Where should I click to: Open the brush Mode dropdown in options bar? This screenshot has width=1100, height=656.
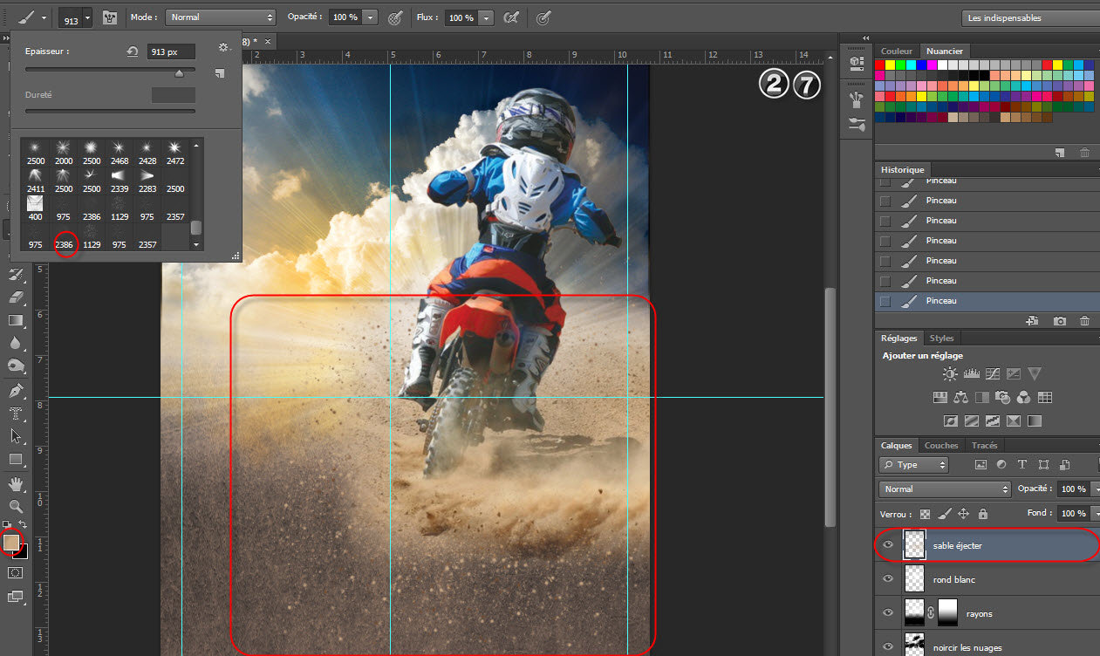click(220, 17)
